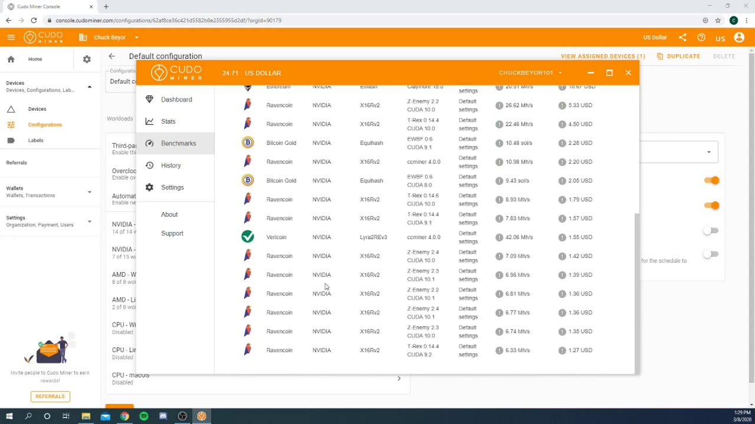Click the 'Lyra2REv3' algorithm text
The height and width of the screenshot is (424, 755).
(x=373, y=237)
